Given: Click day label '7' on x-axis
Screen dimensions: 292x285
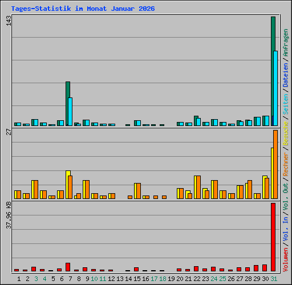Looking at the screenshot, I should click(x=70, y=279).
